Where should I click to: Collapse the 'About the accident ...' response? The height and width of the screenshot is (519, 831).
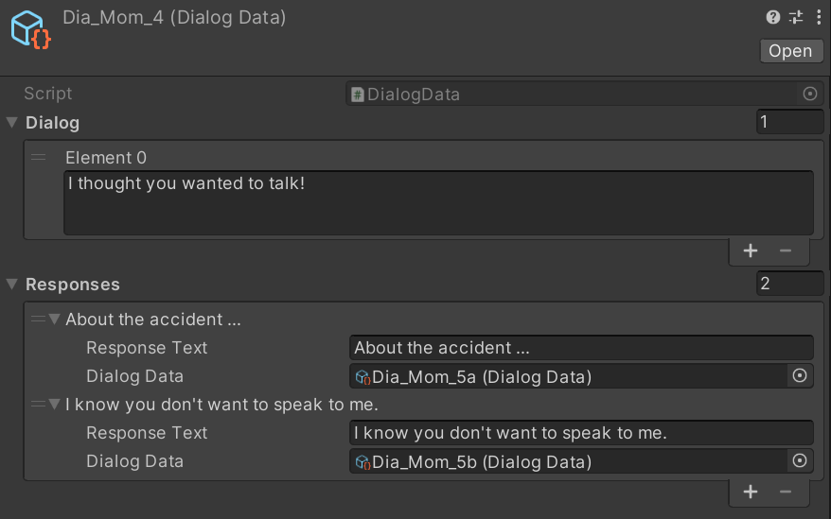click(x=54, y=319)
